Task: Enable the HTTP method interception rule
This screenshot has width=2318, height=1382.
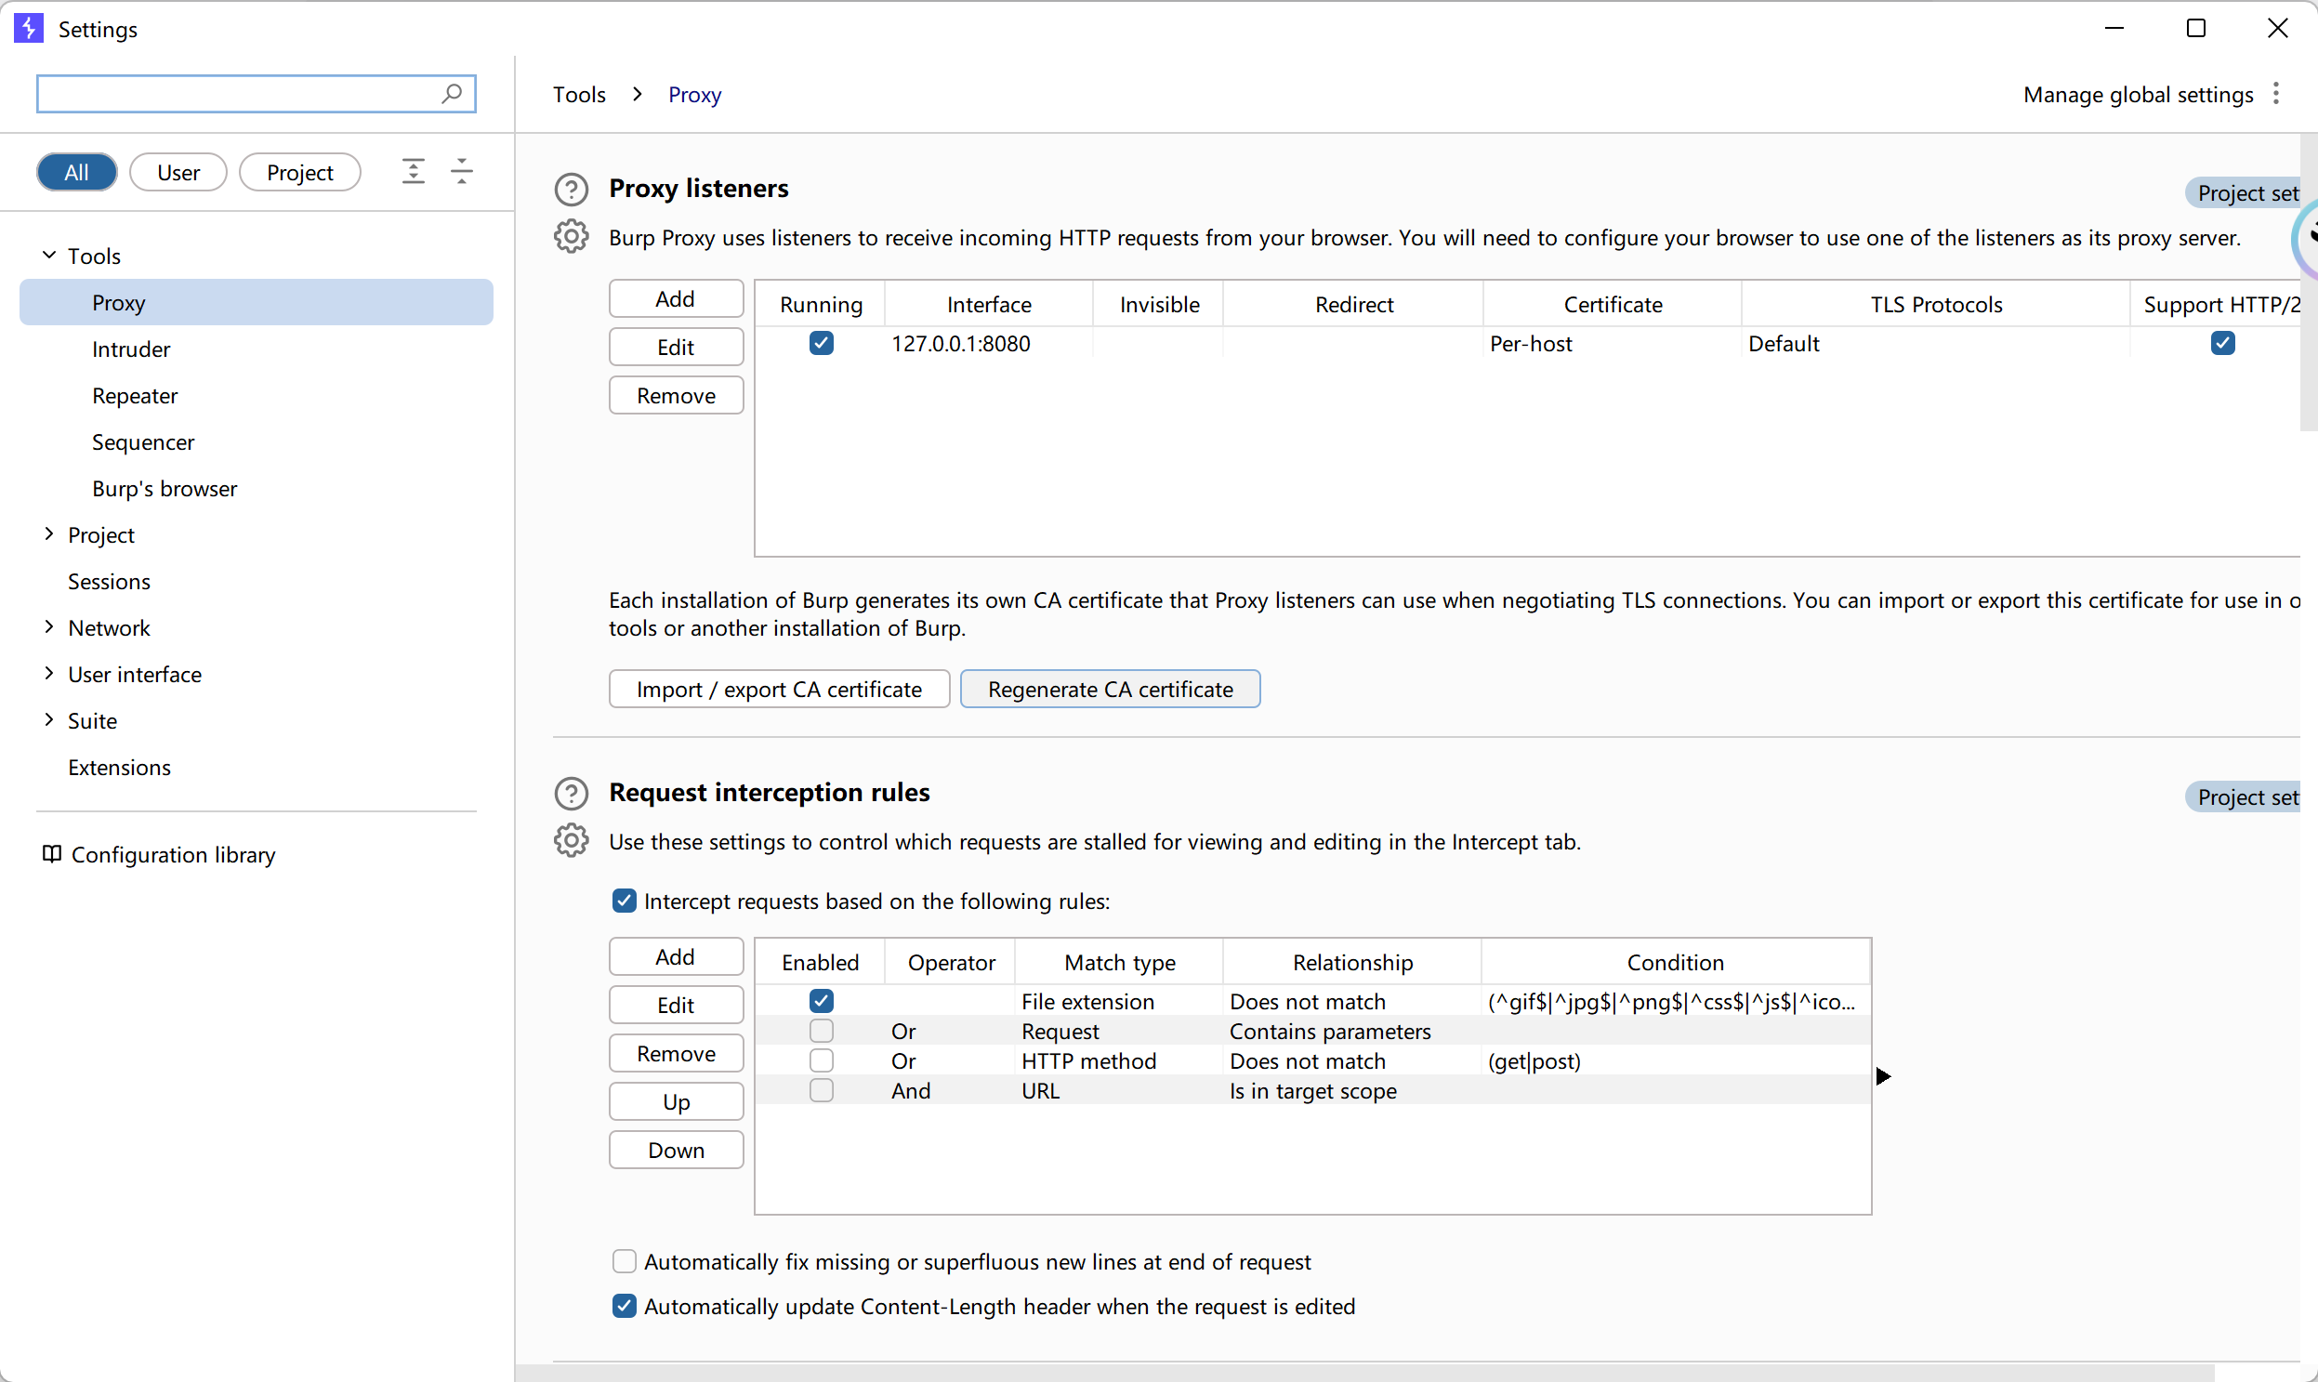Action: pyautogui.click(x=821, y=1060)
